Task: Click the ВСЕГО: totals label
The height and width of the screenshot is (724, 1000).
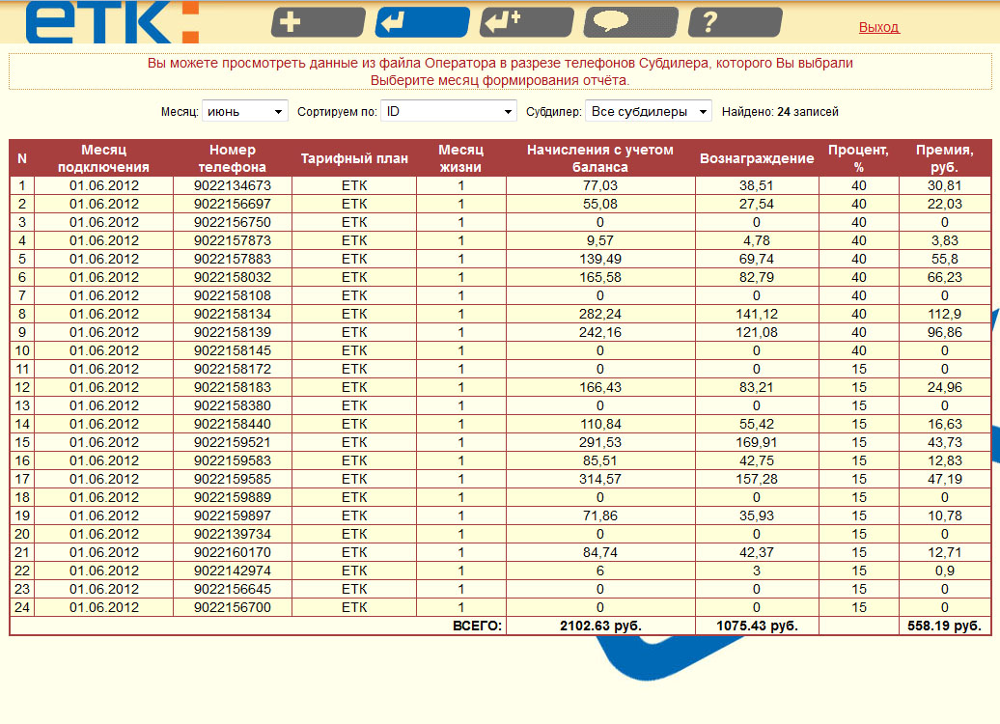Action: tap(477, 626)
